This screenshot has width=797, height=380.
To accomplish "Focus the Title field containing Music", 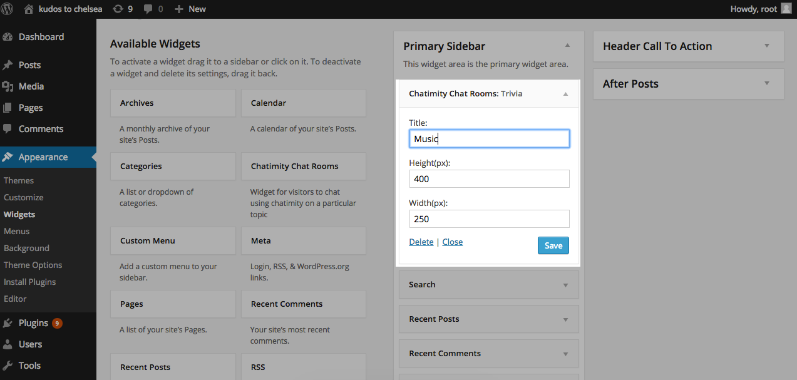I will tap(489, 138).
